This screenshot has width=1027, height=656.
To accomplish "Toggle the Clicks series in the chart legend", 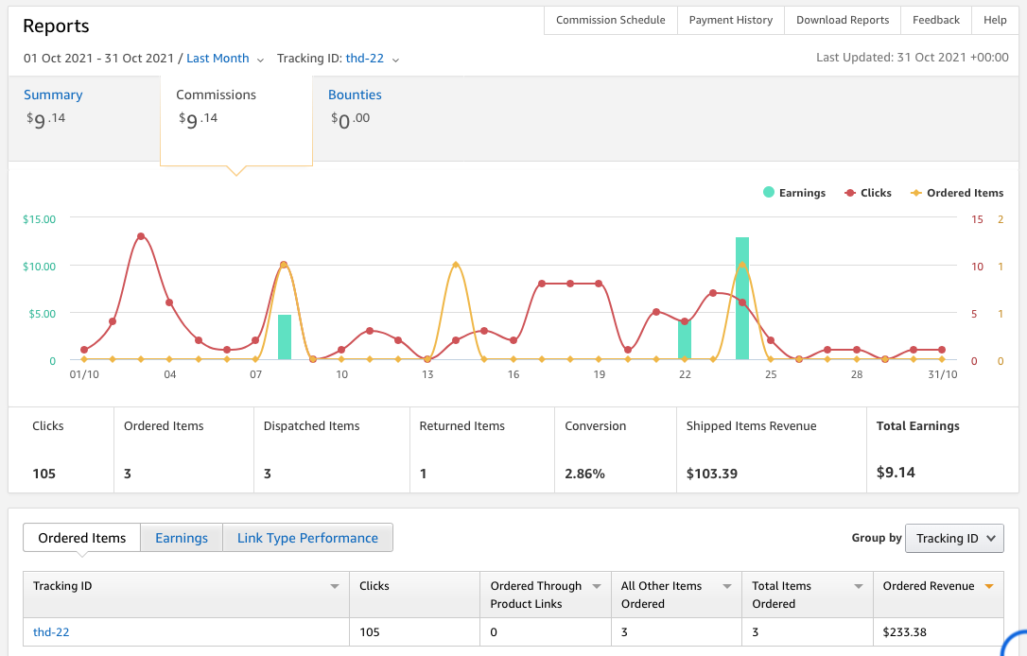I will 868,193.
